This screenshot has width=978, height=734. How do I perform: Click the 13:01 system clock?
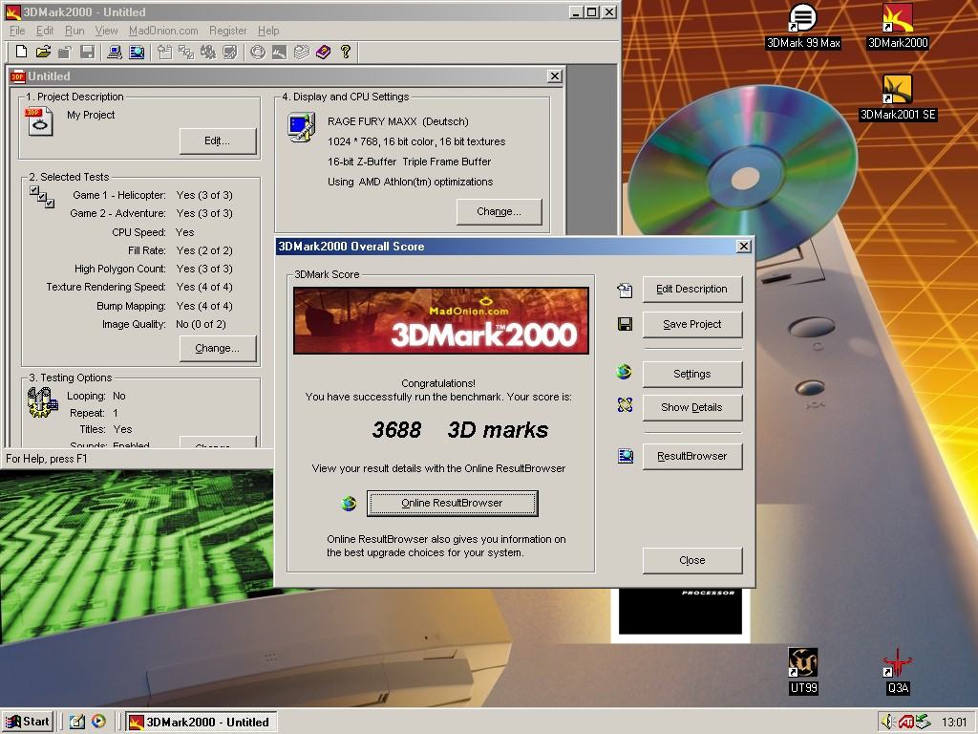954,723
